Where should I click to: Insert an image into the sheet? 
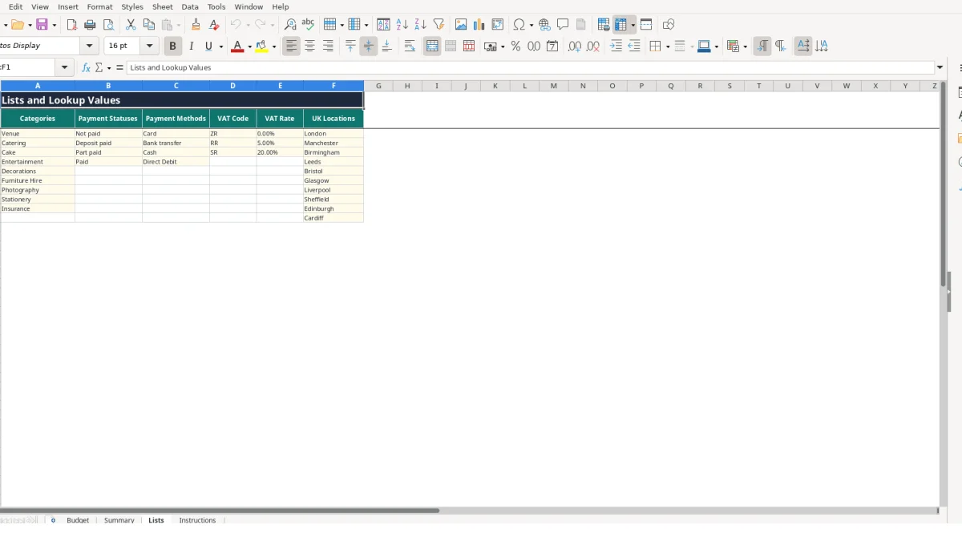click(461, 25)
